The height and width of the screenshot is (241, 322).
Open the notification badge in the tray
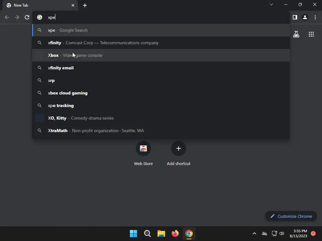pyautogui.click(x=313, y=233)
